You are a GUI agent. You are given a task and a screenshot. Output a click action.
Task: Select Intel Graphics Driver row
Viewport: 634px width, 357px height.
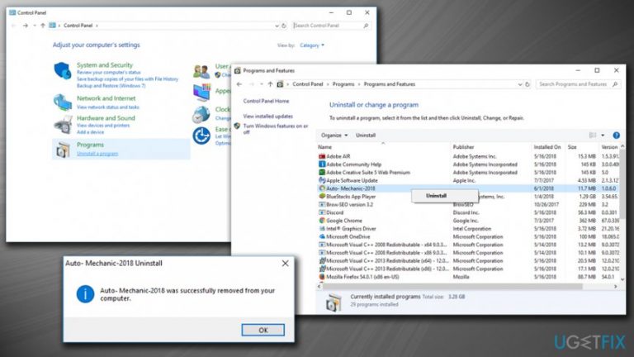point(468,229)
